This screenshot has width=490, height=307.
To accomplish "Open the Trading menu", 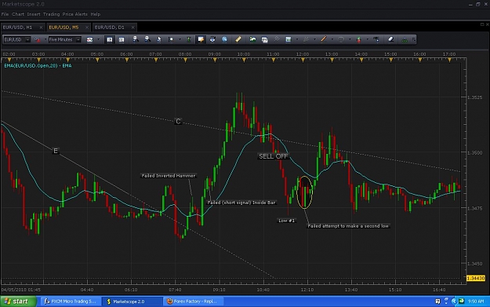I will click(51, 14).
